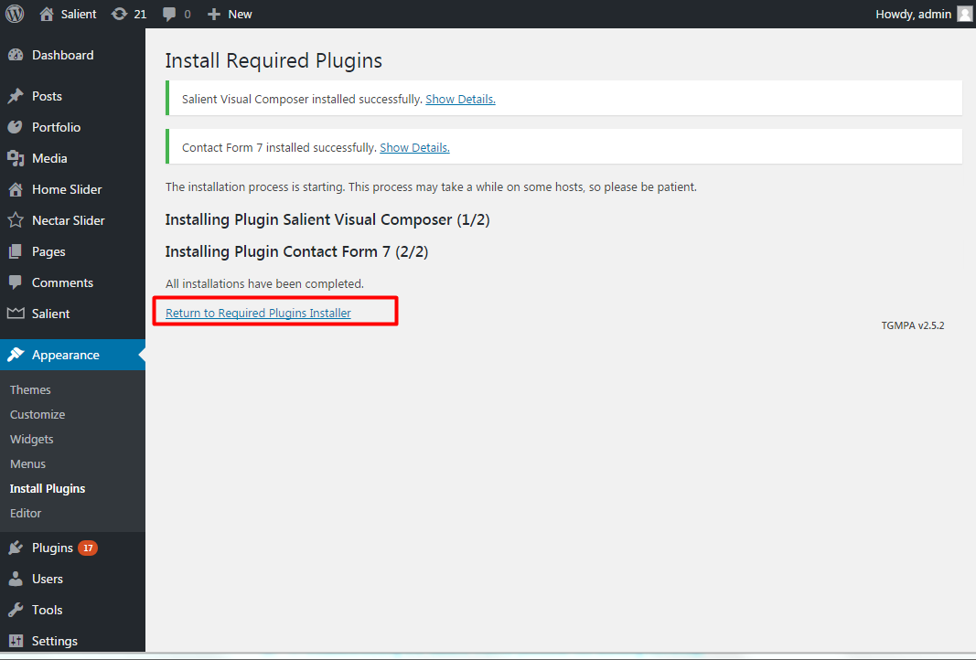
Task: Click the Dashboard gauge icon
Action: tap(16, 55)
